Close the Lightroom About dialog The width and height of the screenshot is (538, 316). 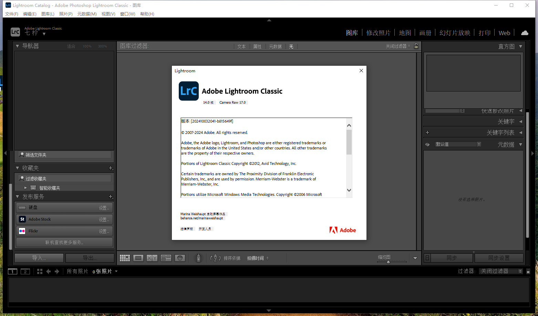pos(361,71)
